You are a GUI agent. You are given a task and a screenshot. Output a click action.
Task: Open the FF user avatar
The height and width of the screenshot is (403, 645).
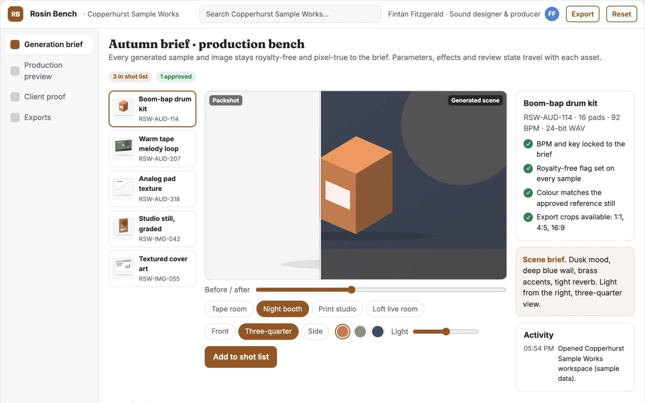(552, 14)
